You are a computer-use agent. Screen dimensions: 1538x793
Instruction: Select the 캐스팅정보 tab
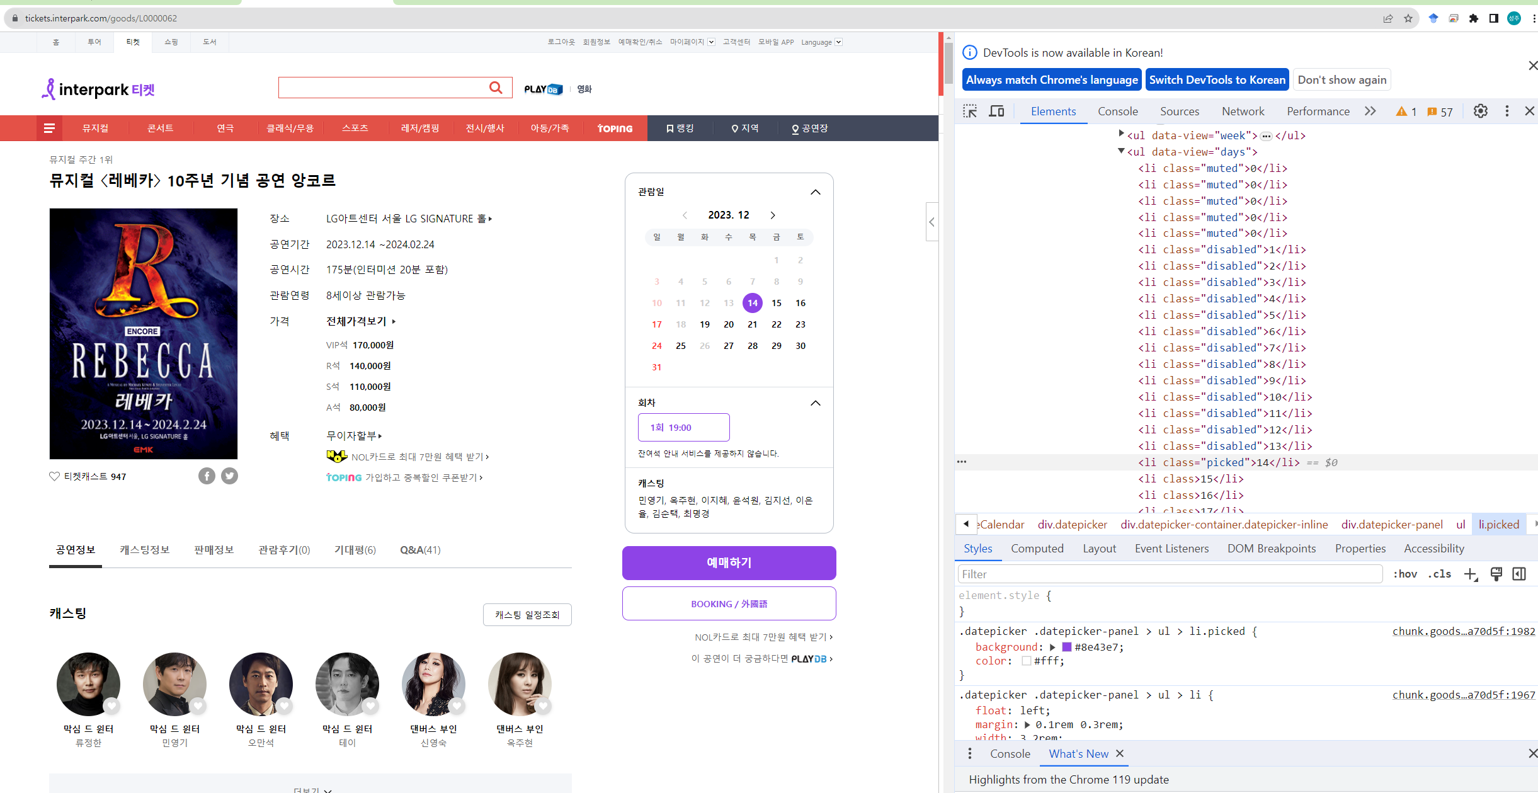(145, 550)
